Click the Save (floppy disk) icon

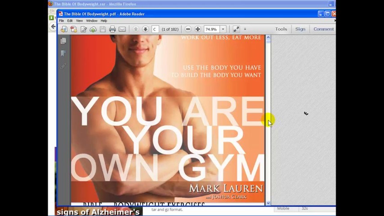[103, 29]
